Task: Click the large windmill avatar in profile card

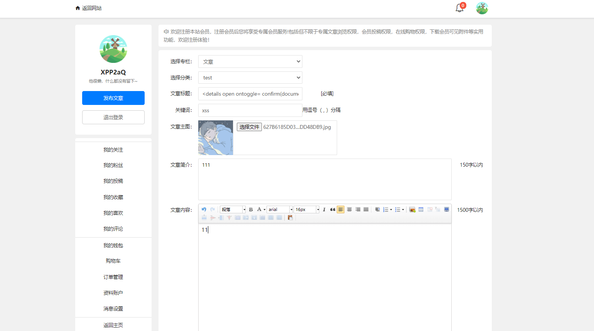Action: (113, 49)
